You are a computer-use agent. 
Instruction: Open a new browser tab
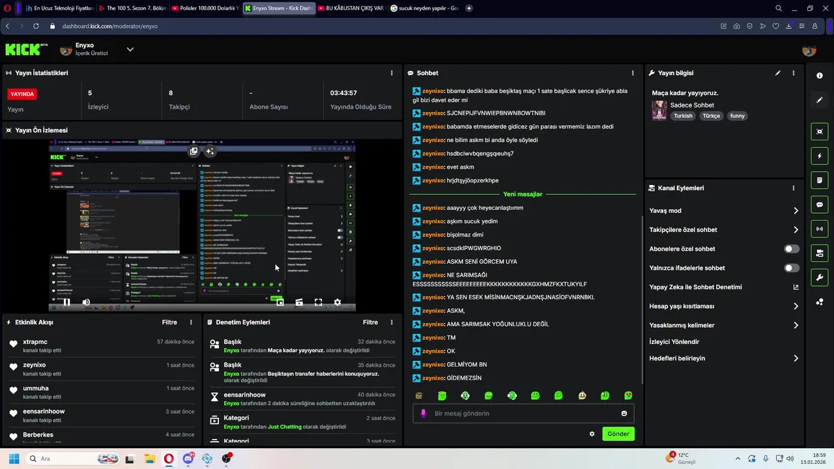469,8
